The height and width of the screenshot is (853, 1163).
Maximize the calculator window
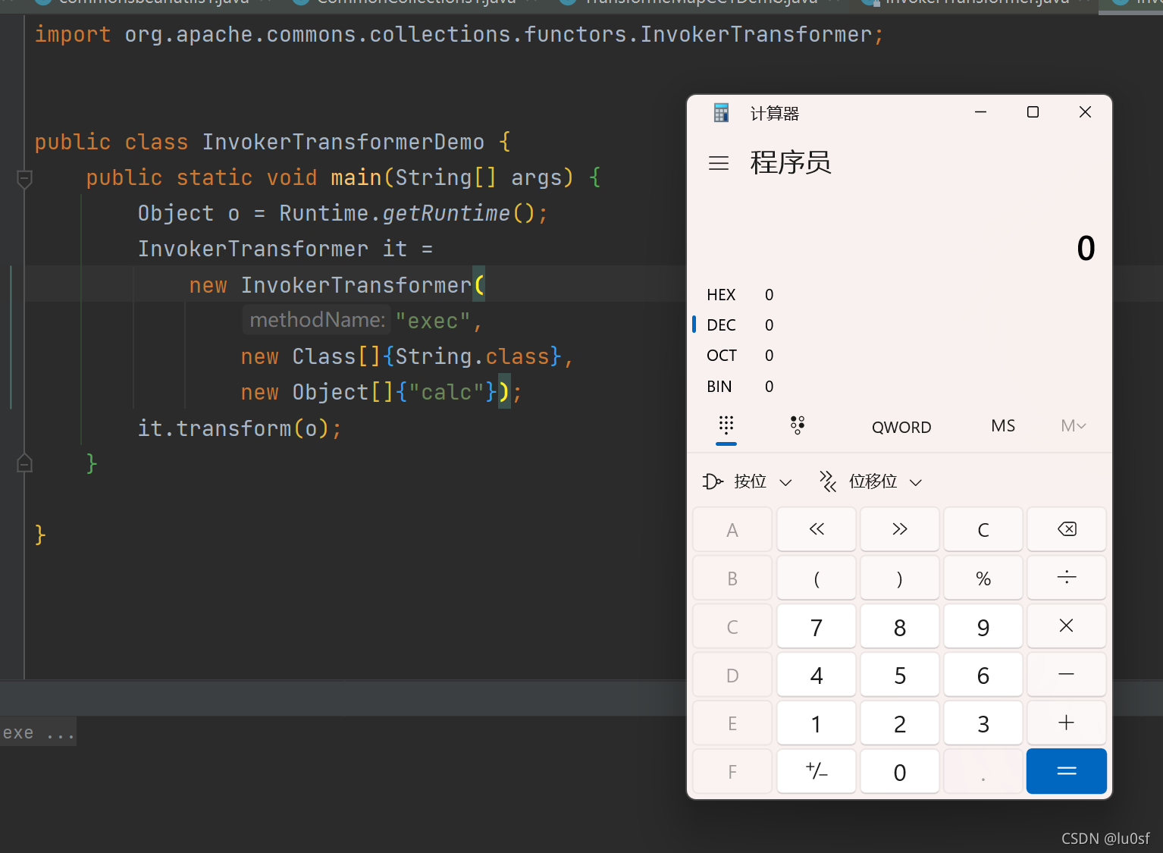tap(1033, 112)
